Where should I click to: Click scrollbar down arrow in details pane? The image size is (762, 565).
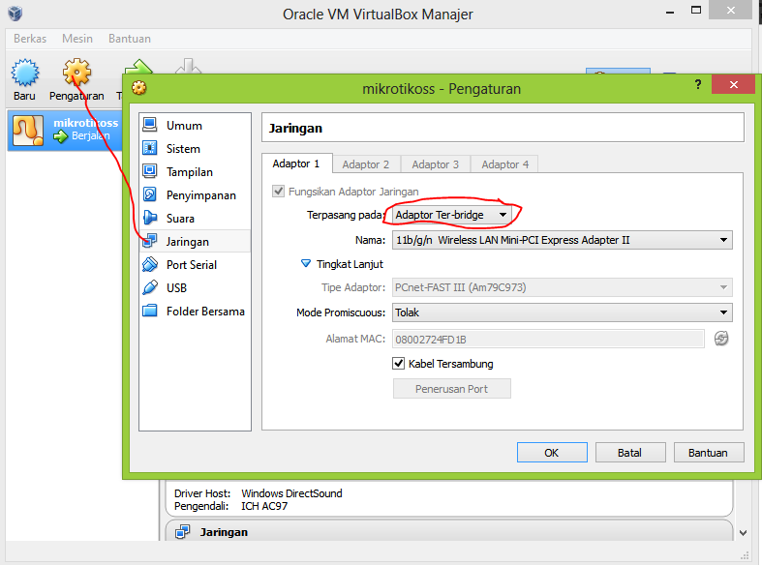click(743, 532)
